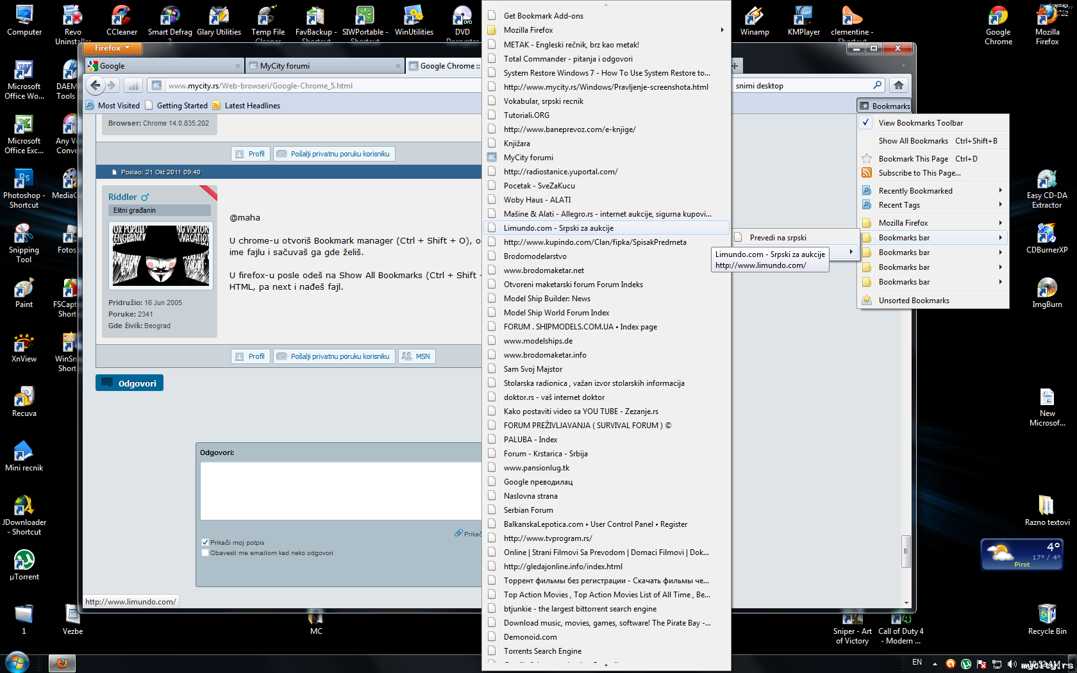Open the orange Firefox menu button

[x=112, y=48]
